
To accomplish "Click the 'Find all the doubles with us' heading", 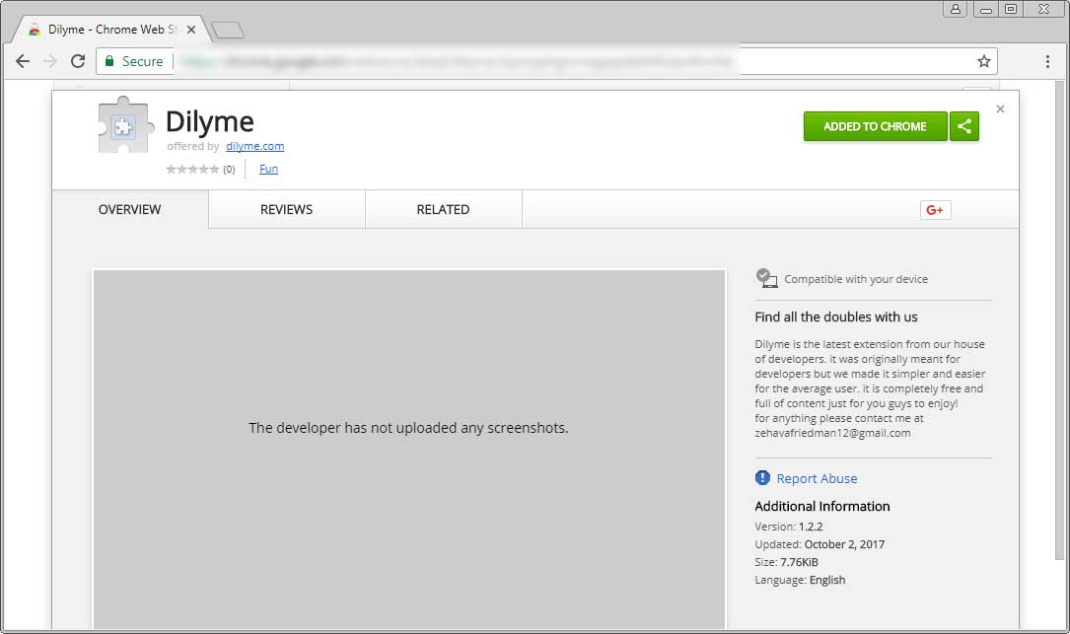I will (x=836, y=317).
